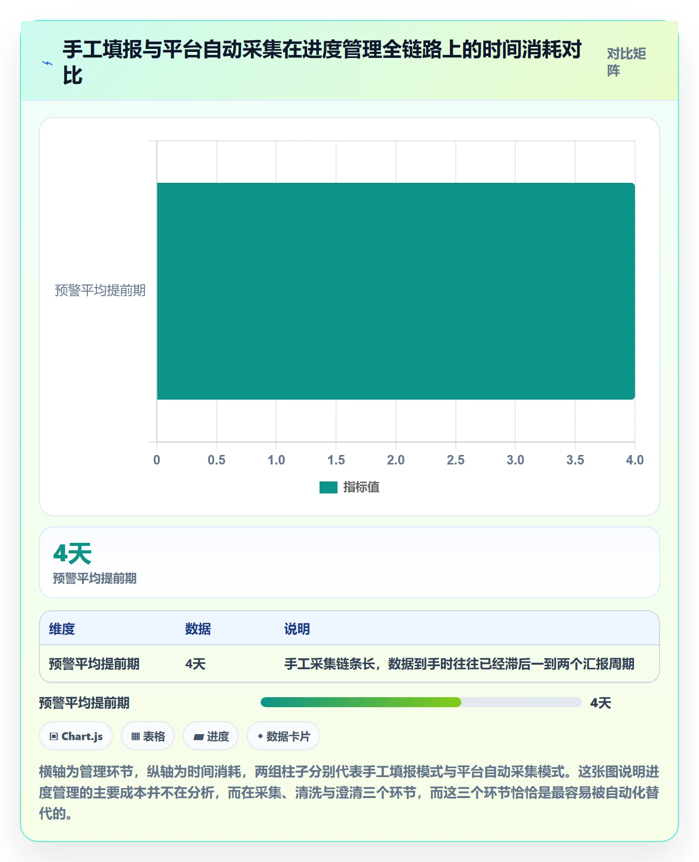The width and height of the screenshot is (699, 862).
Task: Click the 4天 value beside progress bar
Action: click(601, 703)
